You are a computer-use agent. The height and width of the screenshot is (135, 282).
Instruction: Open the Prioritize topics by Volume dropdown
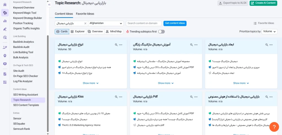[269, 31]
